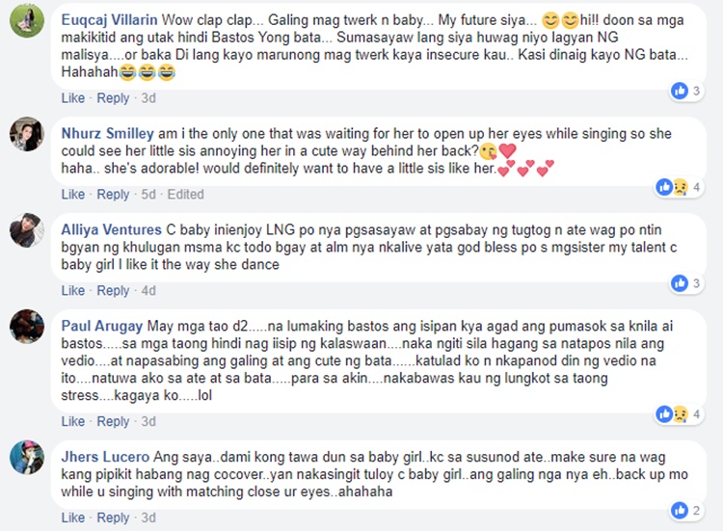Viewport: 723px width, 531px height.
Task: Open the 5d timestamp on Nhurz's comment
Action: coord(148,195)
